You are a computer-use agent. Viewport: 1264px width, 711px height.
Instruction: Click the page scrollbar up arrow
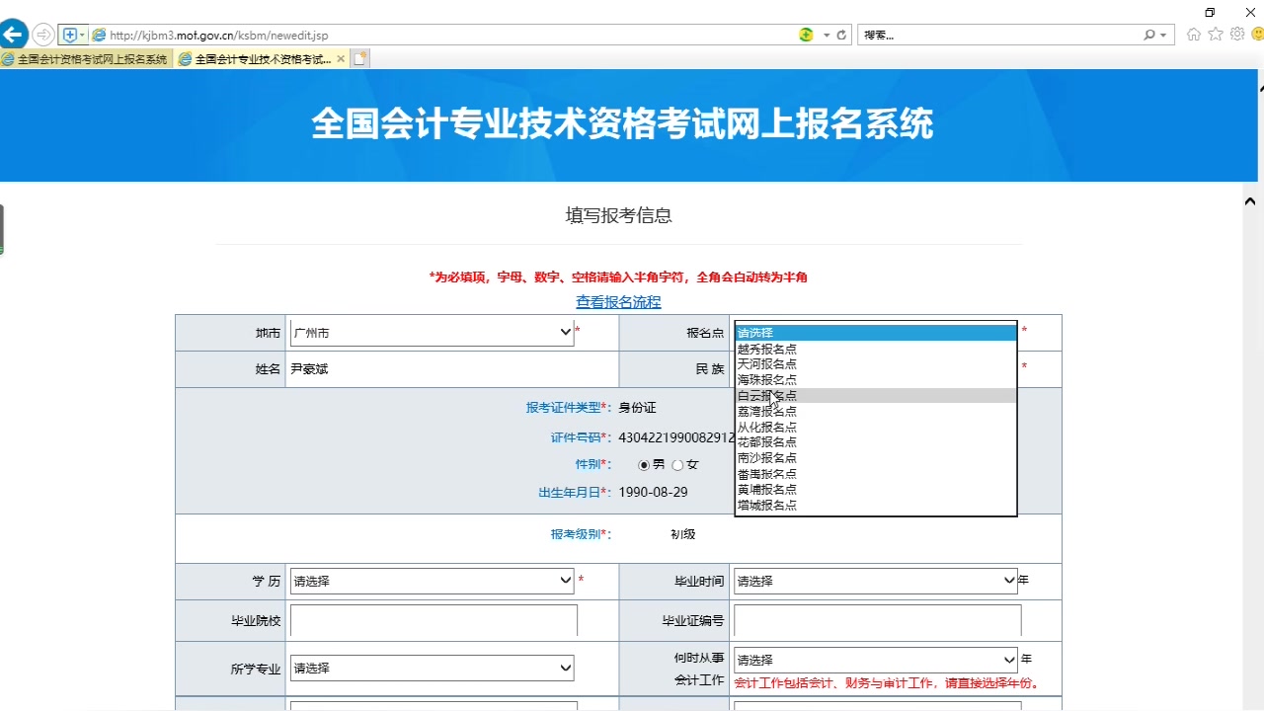[1249, 200]
